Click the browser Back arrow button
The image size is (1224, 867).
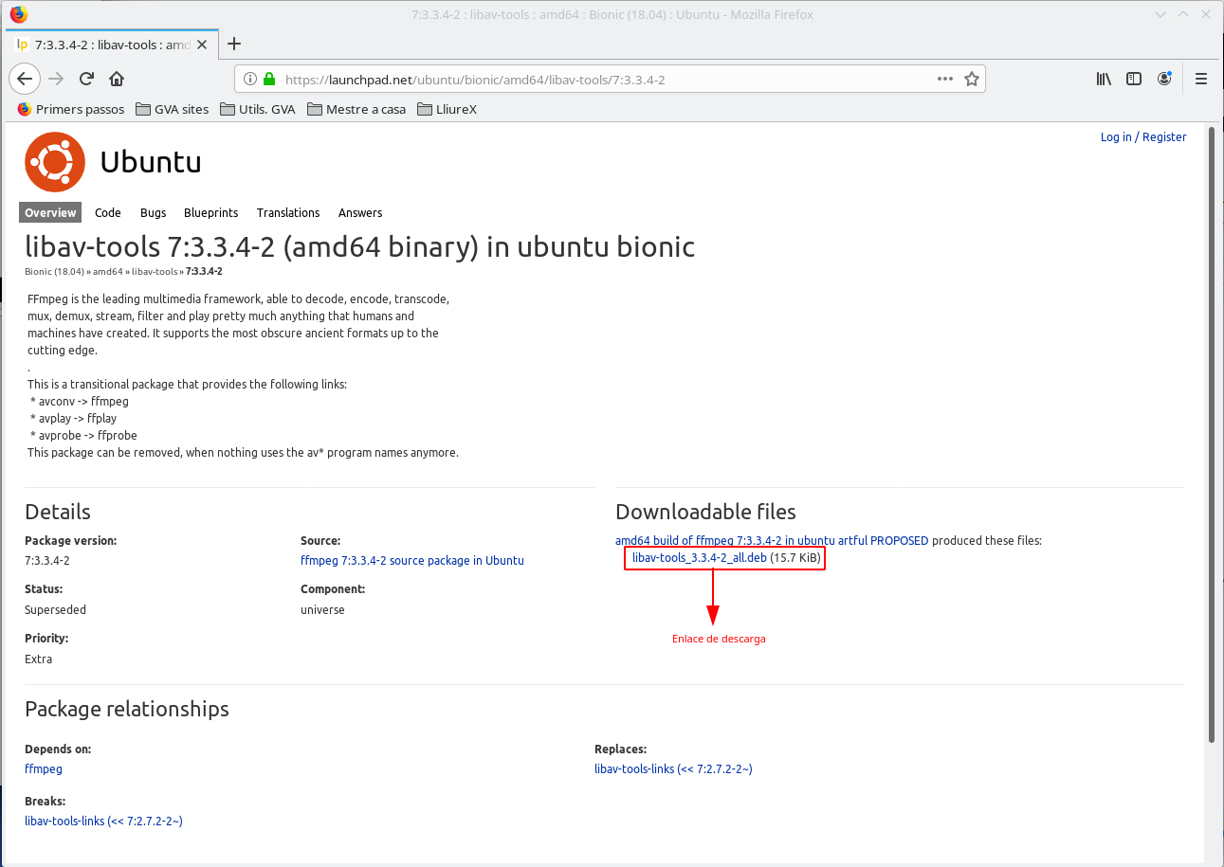[x=25, y=79]
